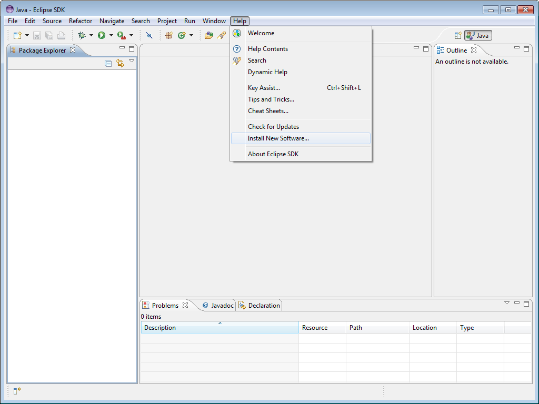The width and height of the screenshot is (539, 404).
Task: Click the Open Perspective icon
Action: [458, 35]
